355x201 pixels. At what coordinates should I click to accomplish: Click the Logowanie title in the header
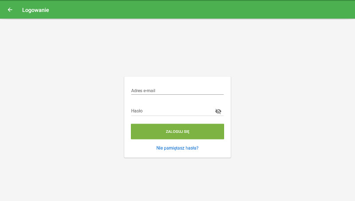[35, 10]
